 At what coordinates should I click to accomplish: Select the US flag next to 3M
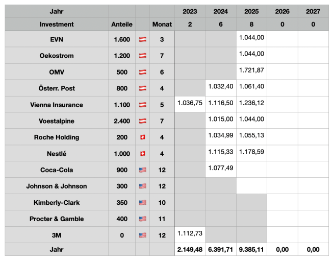coord(142,235)
